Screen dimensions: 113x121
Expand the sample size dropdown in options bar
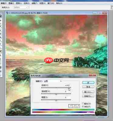[x=20, y=8]
